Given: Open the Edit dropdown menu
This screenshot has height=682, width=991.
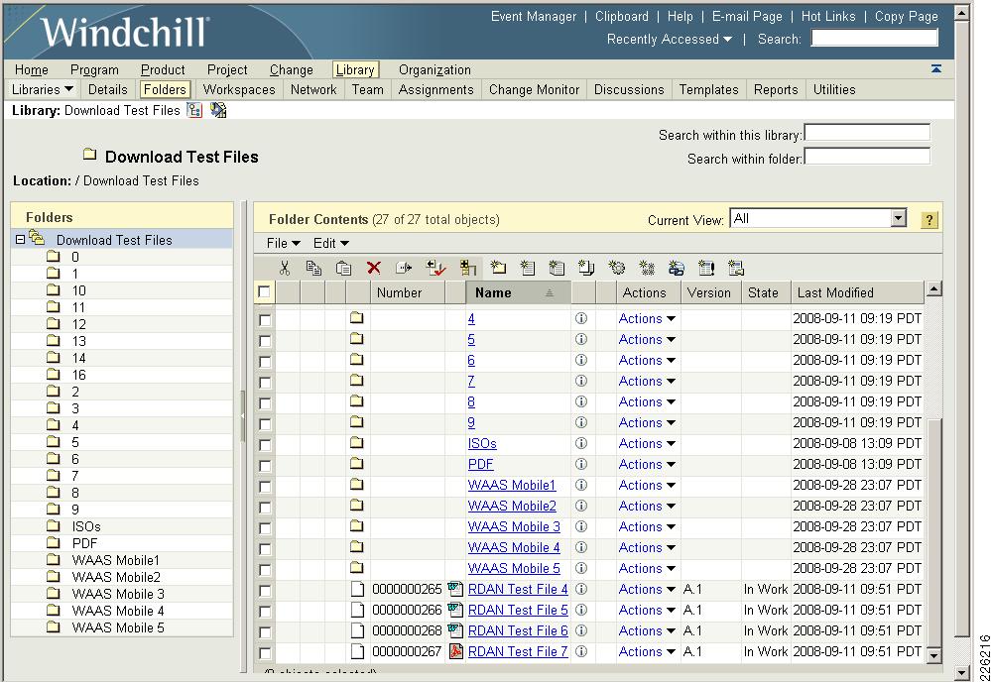Looking at the screenshot, I should (x=330, y=243).
